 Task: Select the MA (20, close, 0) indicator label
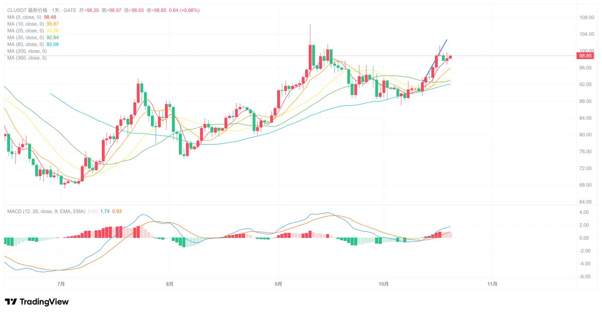[25, 31]
